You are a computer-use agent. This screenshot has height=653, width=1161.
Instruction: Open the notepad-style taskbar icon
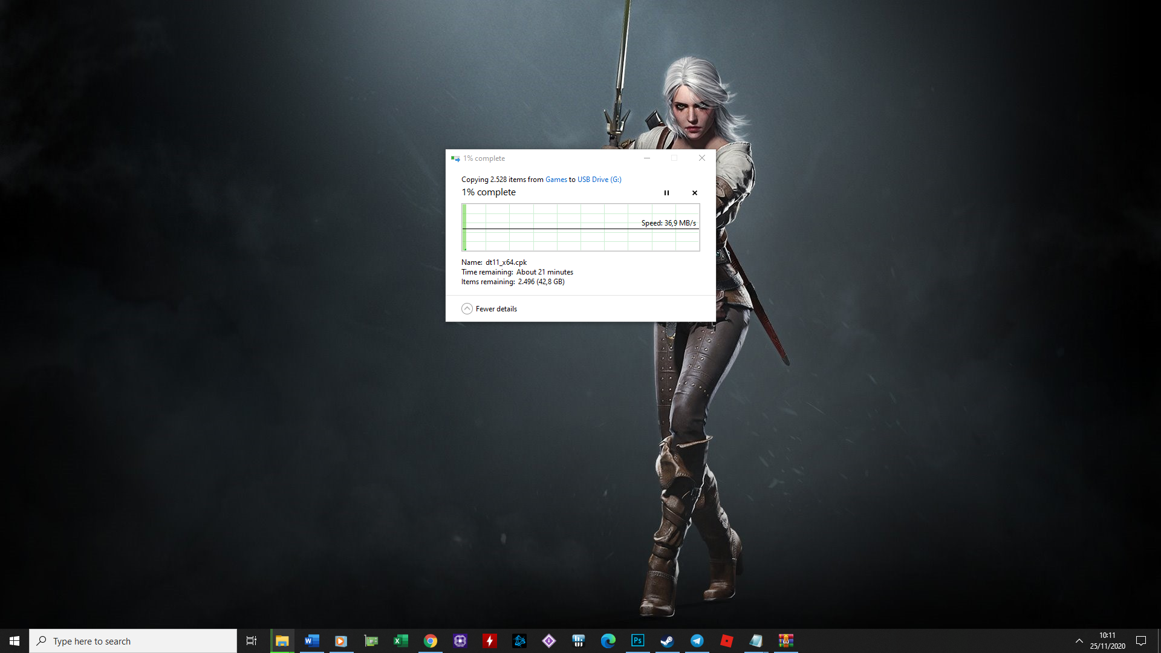click(x=756, y=641)
